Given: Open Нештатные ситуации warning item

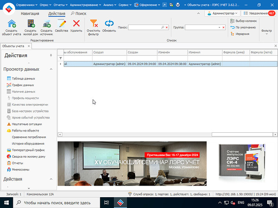Looking at the screenshot, I should (24, 124).
